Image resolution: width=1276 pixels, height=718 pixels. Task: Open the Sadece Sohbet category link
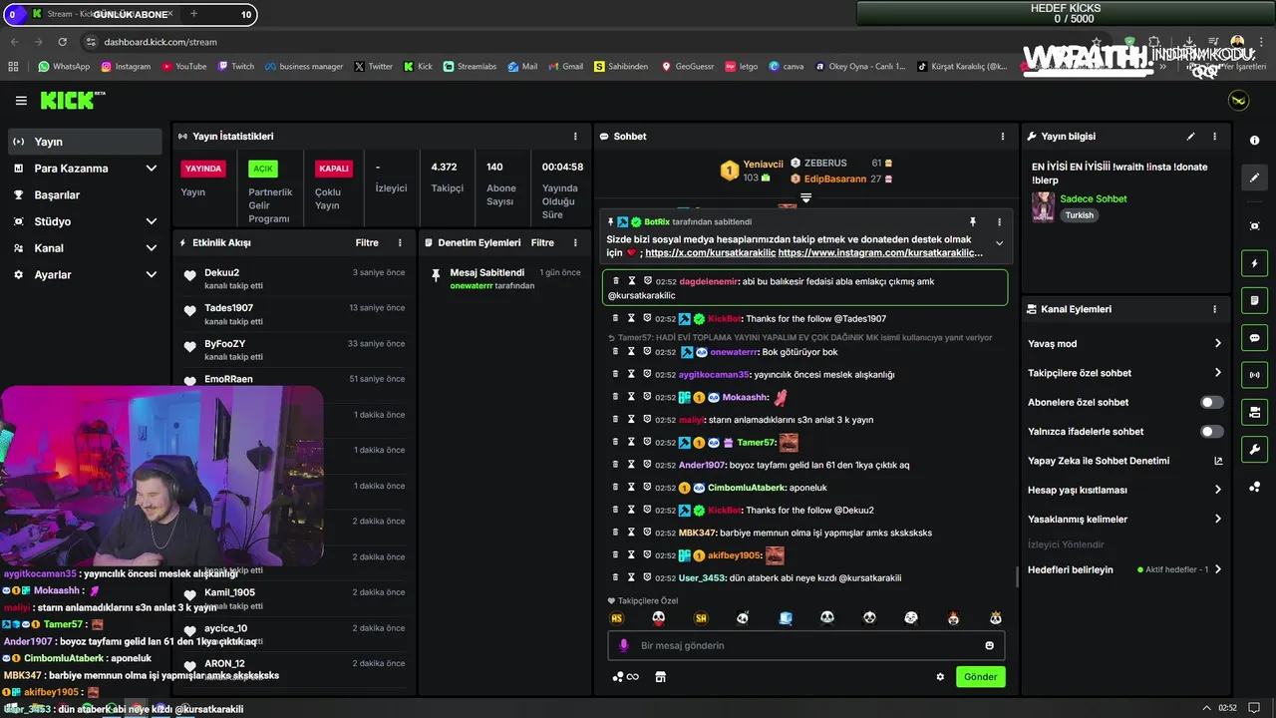tap(1094, 198)
